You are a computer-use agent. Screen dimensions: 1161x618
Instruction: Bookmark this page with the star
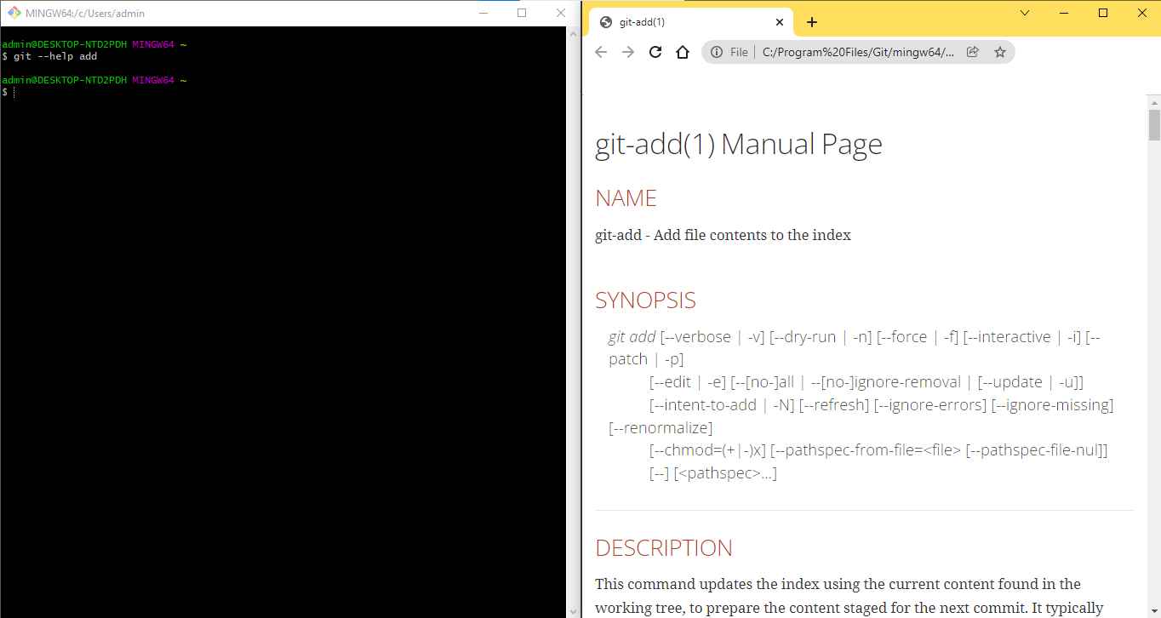pos(1000,52)
